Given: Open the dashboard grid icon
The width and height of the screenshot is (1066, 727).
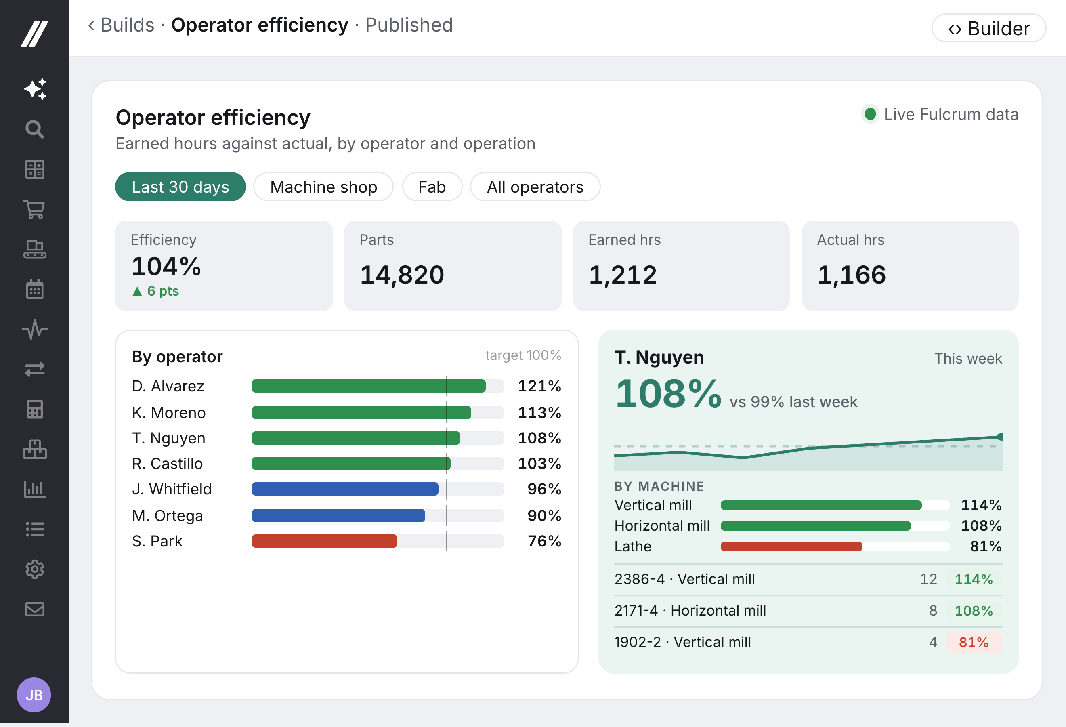Looking at the screenshot, I should coord(35,169).
